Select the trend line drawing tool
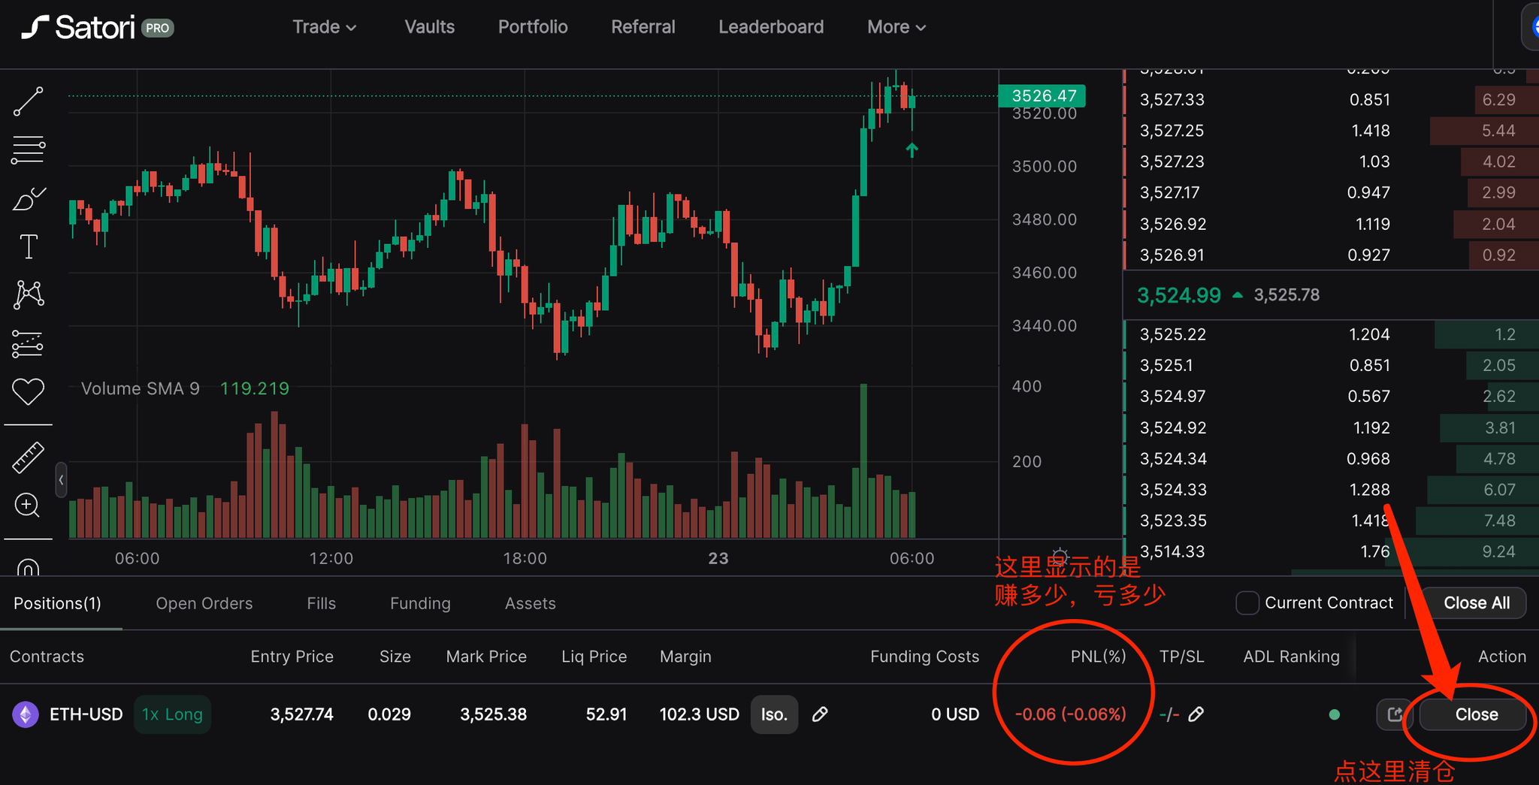The image size is (1539, 785). click(29, 101)
